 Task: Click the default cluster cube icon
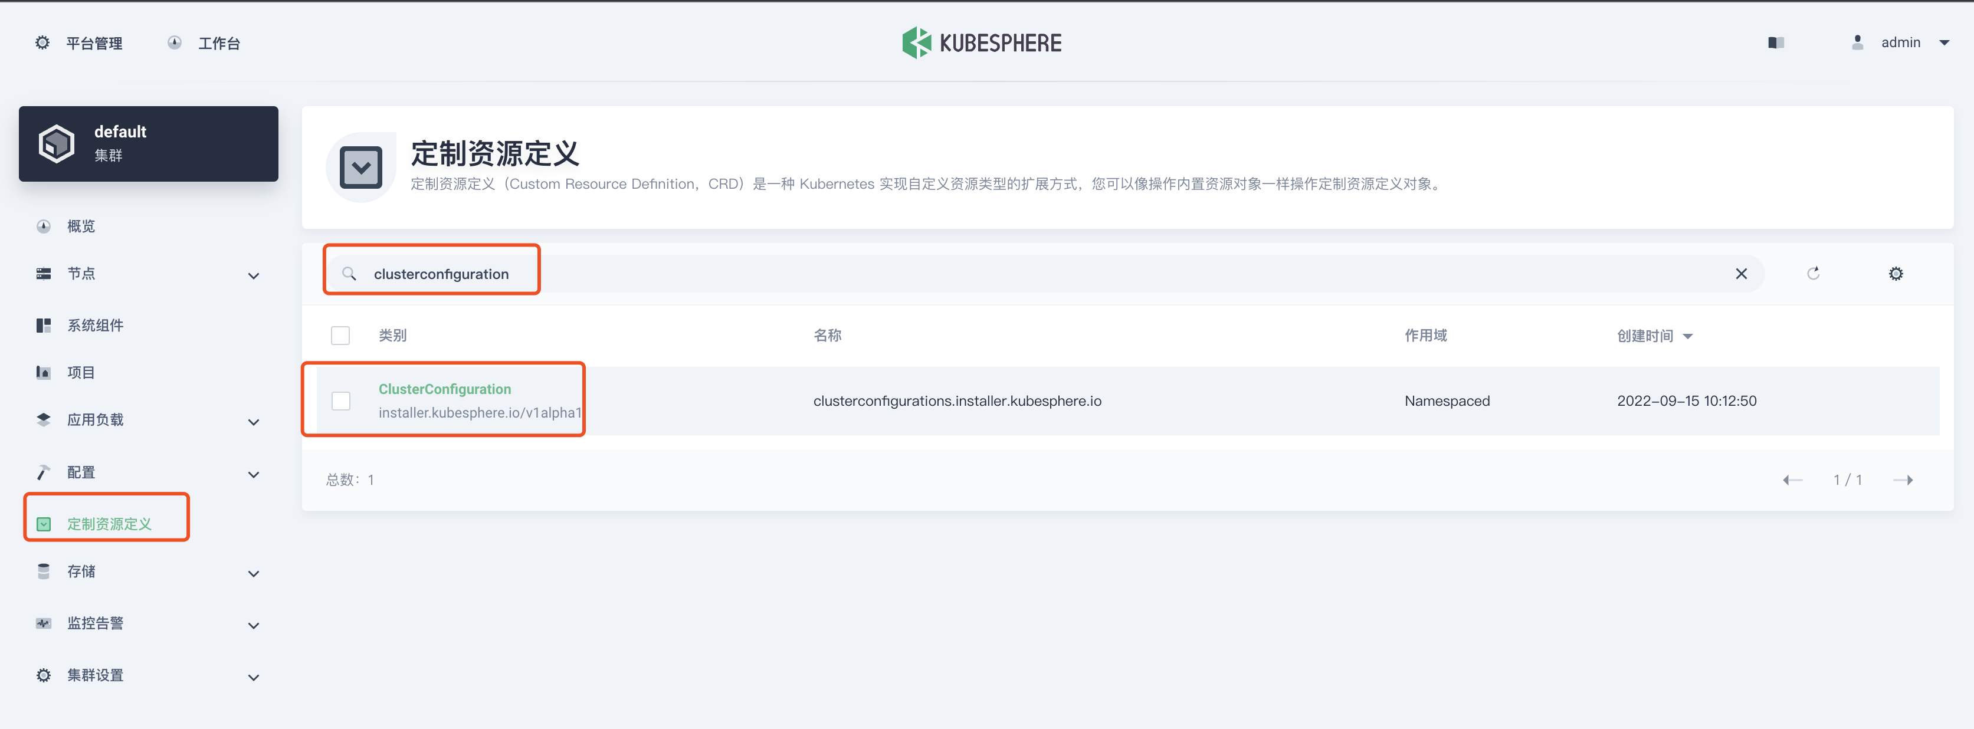pos(57,143)
